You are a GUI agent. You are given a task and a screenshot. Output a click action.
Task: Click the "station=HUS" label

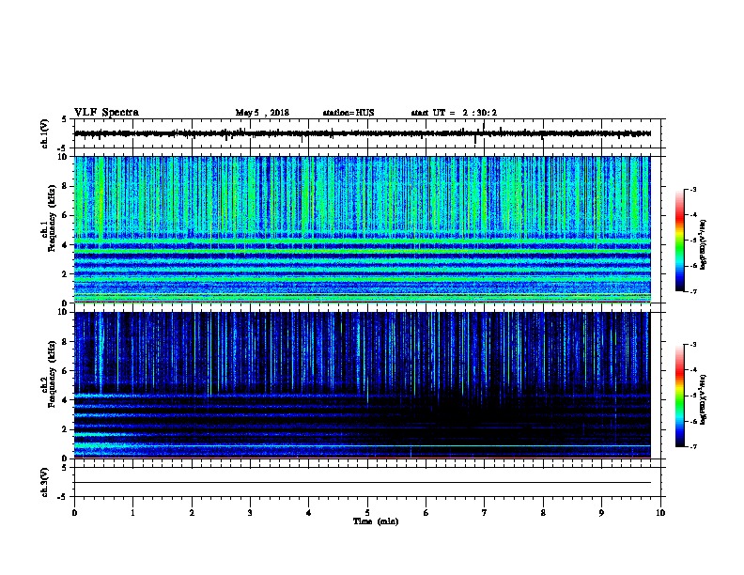(x=349, y=113)
